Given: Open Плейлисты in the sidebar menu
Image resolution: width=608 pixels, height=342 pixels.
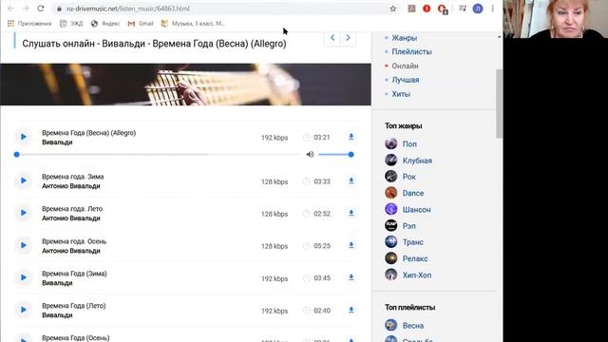Looking at the screenshot, I should click(x=411, y=51).
